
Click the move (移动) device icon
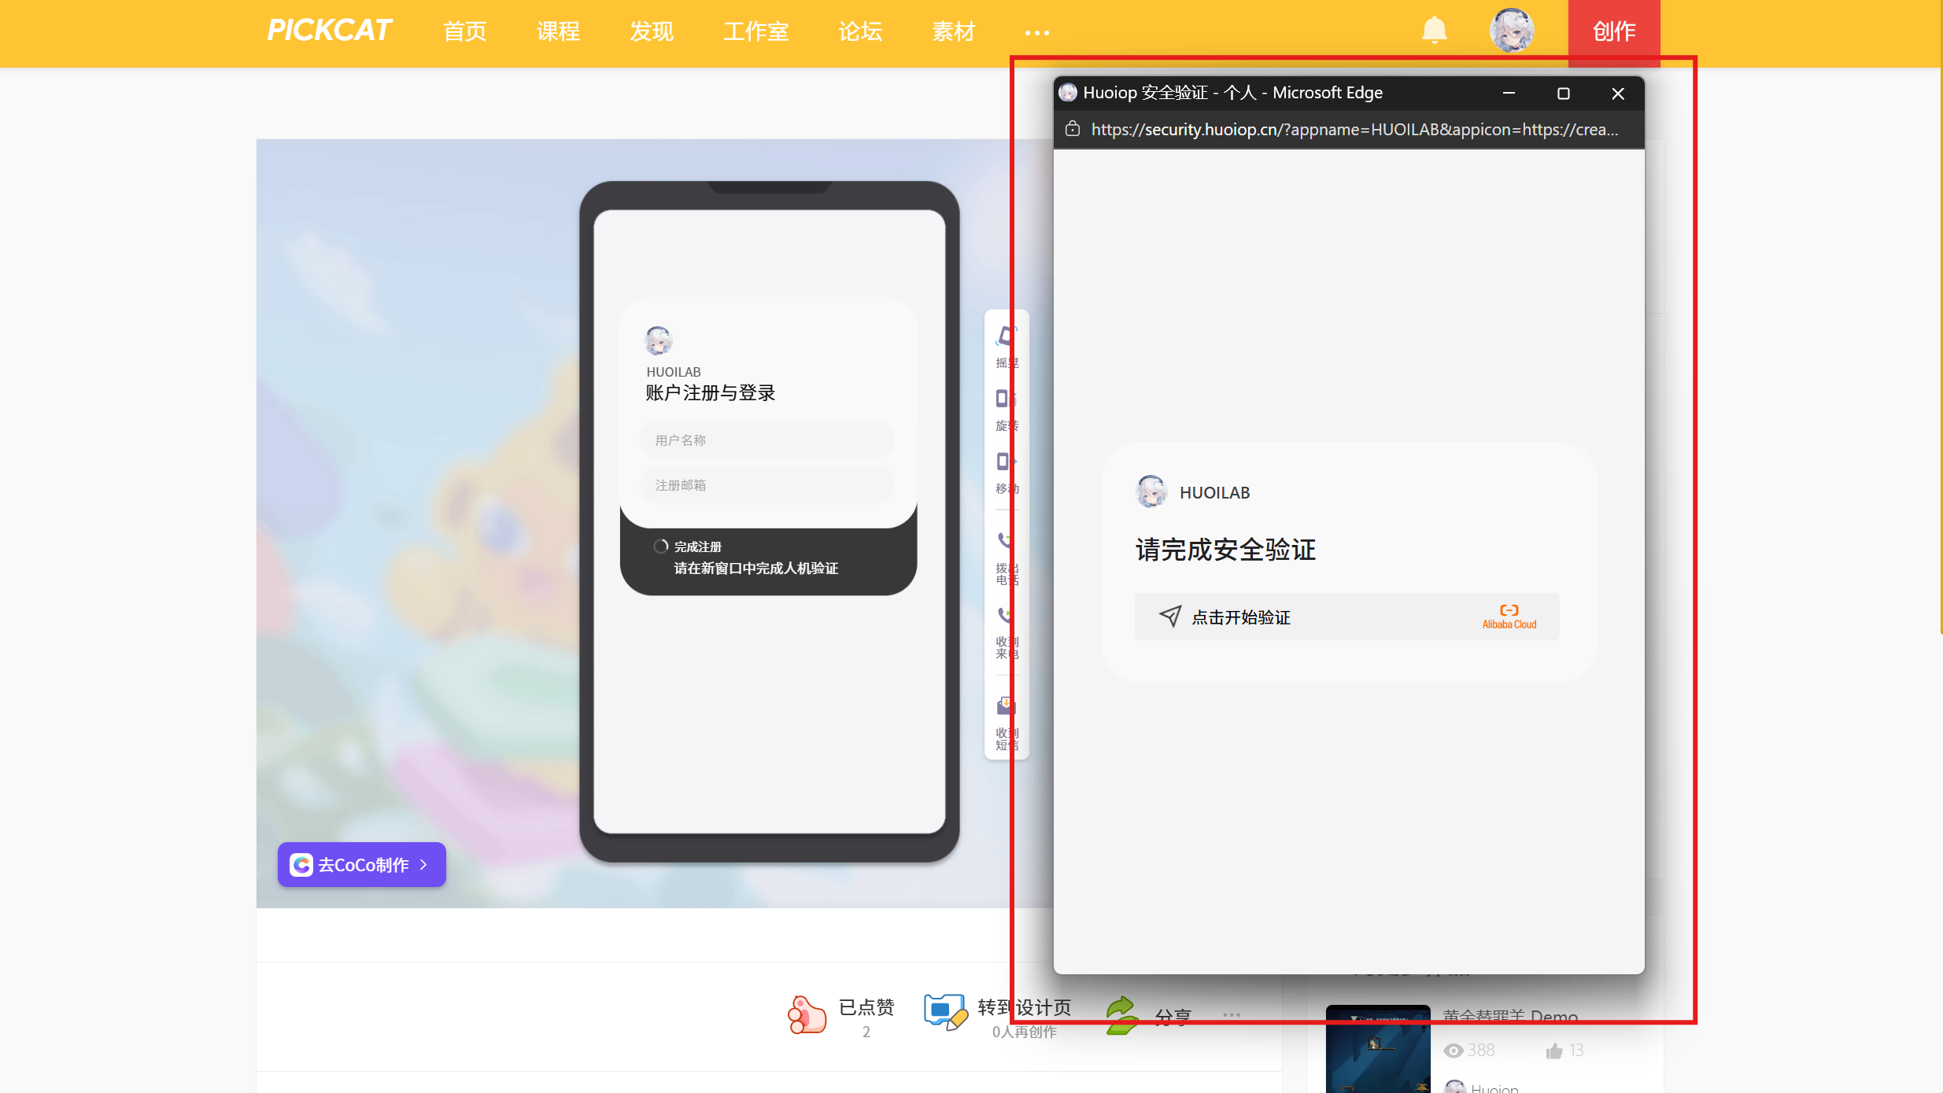pos(1003,462)
